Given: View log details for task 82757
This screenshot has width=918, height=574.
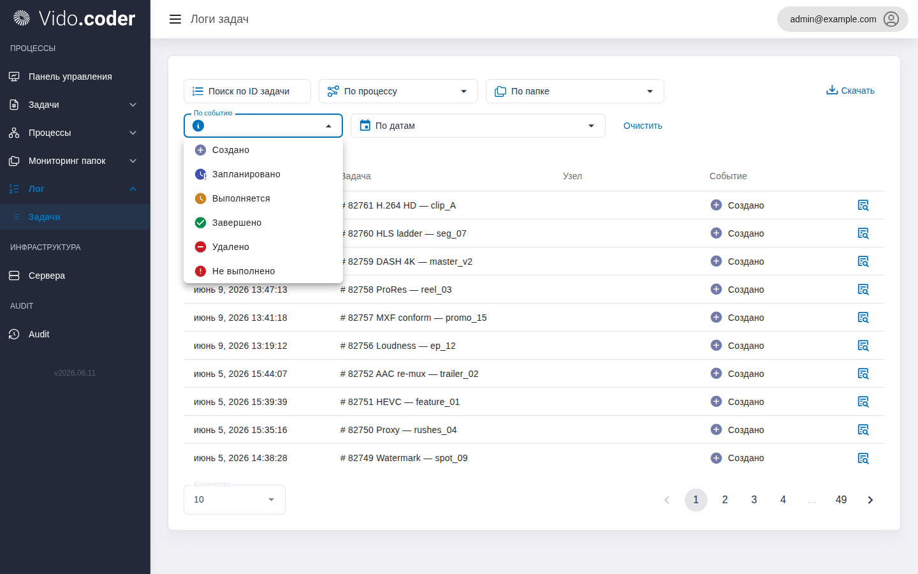Looking at the screenshot, I should pyautogui.click(x=863, y=318).
